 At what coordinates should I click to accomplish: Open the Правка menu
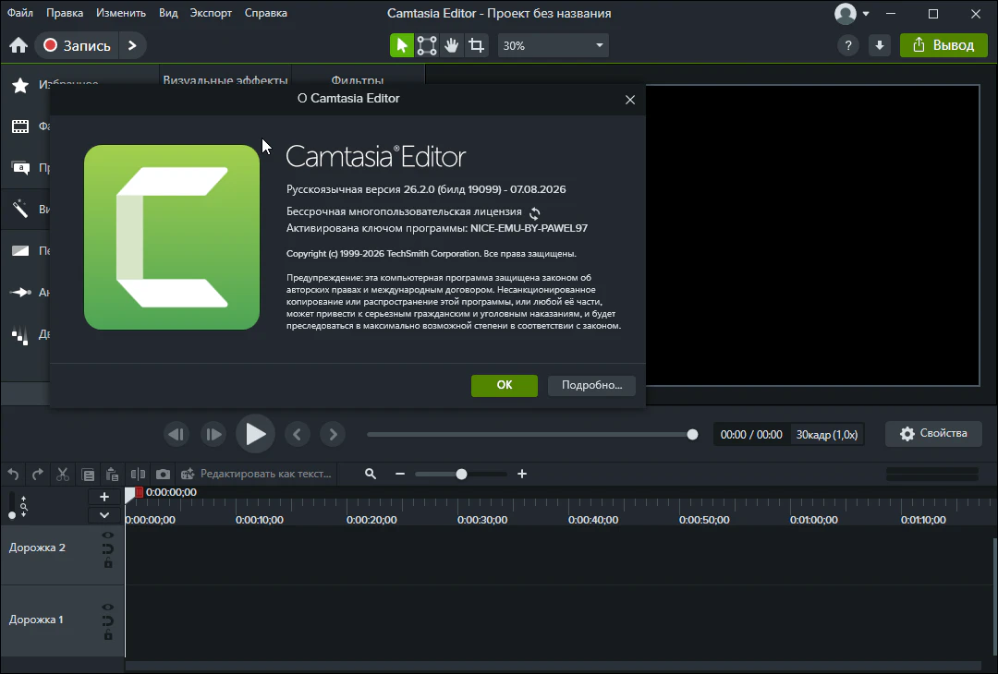tap(65, 13)
